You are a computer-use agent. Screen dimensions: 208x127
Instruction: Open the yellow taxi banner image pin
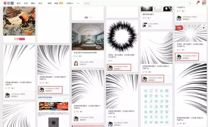pyautogui.click(x=54, y=106)
